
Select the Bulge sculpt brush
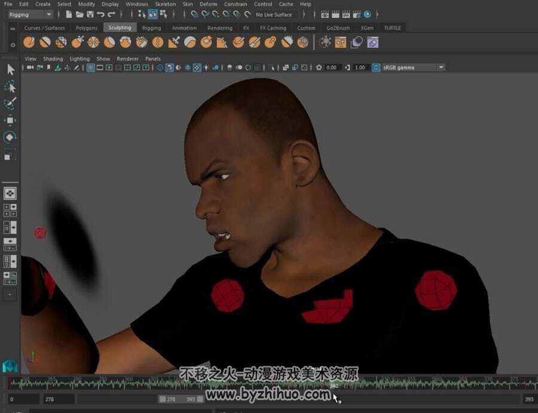coord(270,42)
